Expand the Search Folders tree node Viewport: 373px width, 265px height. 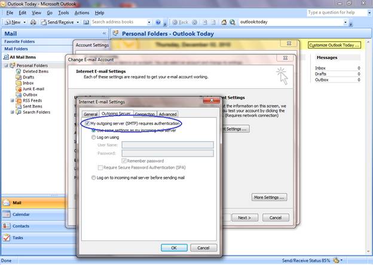pyautogui.click(x=12, y=112)
